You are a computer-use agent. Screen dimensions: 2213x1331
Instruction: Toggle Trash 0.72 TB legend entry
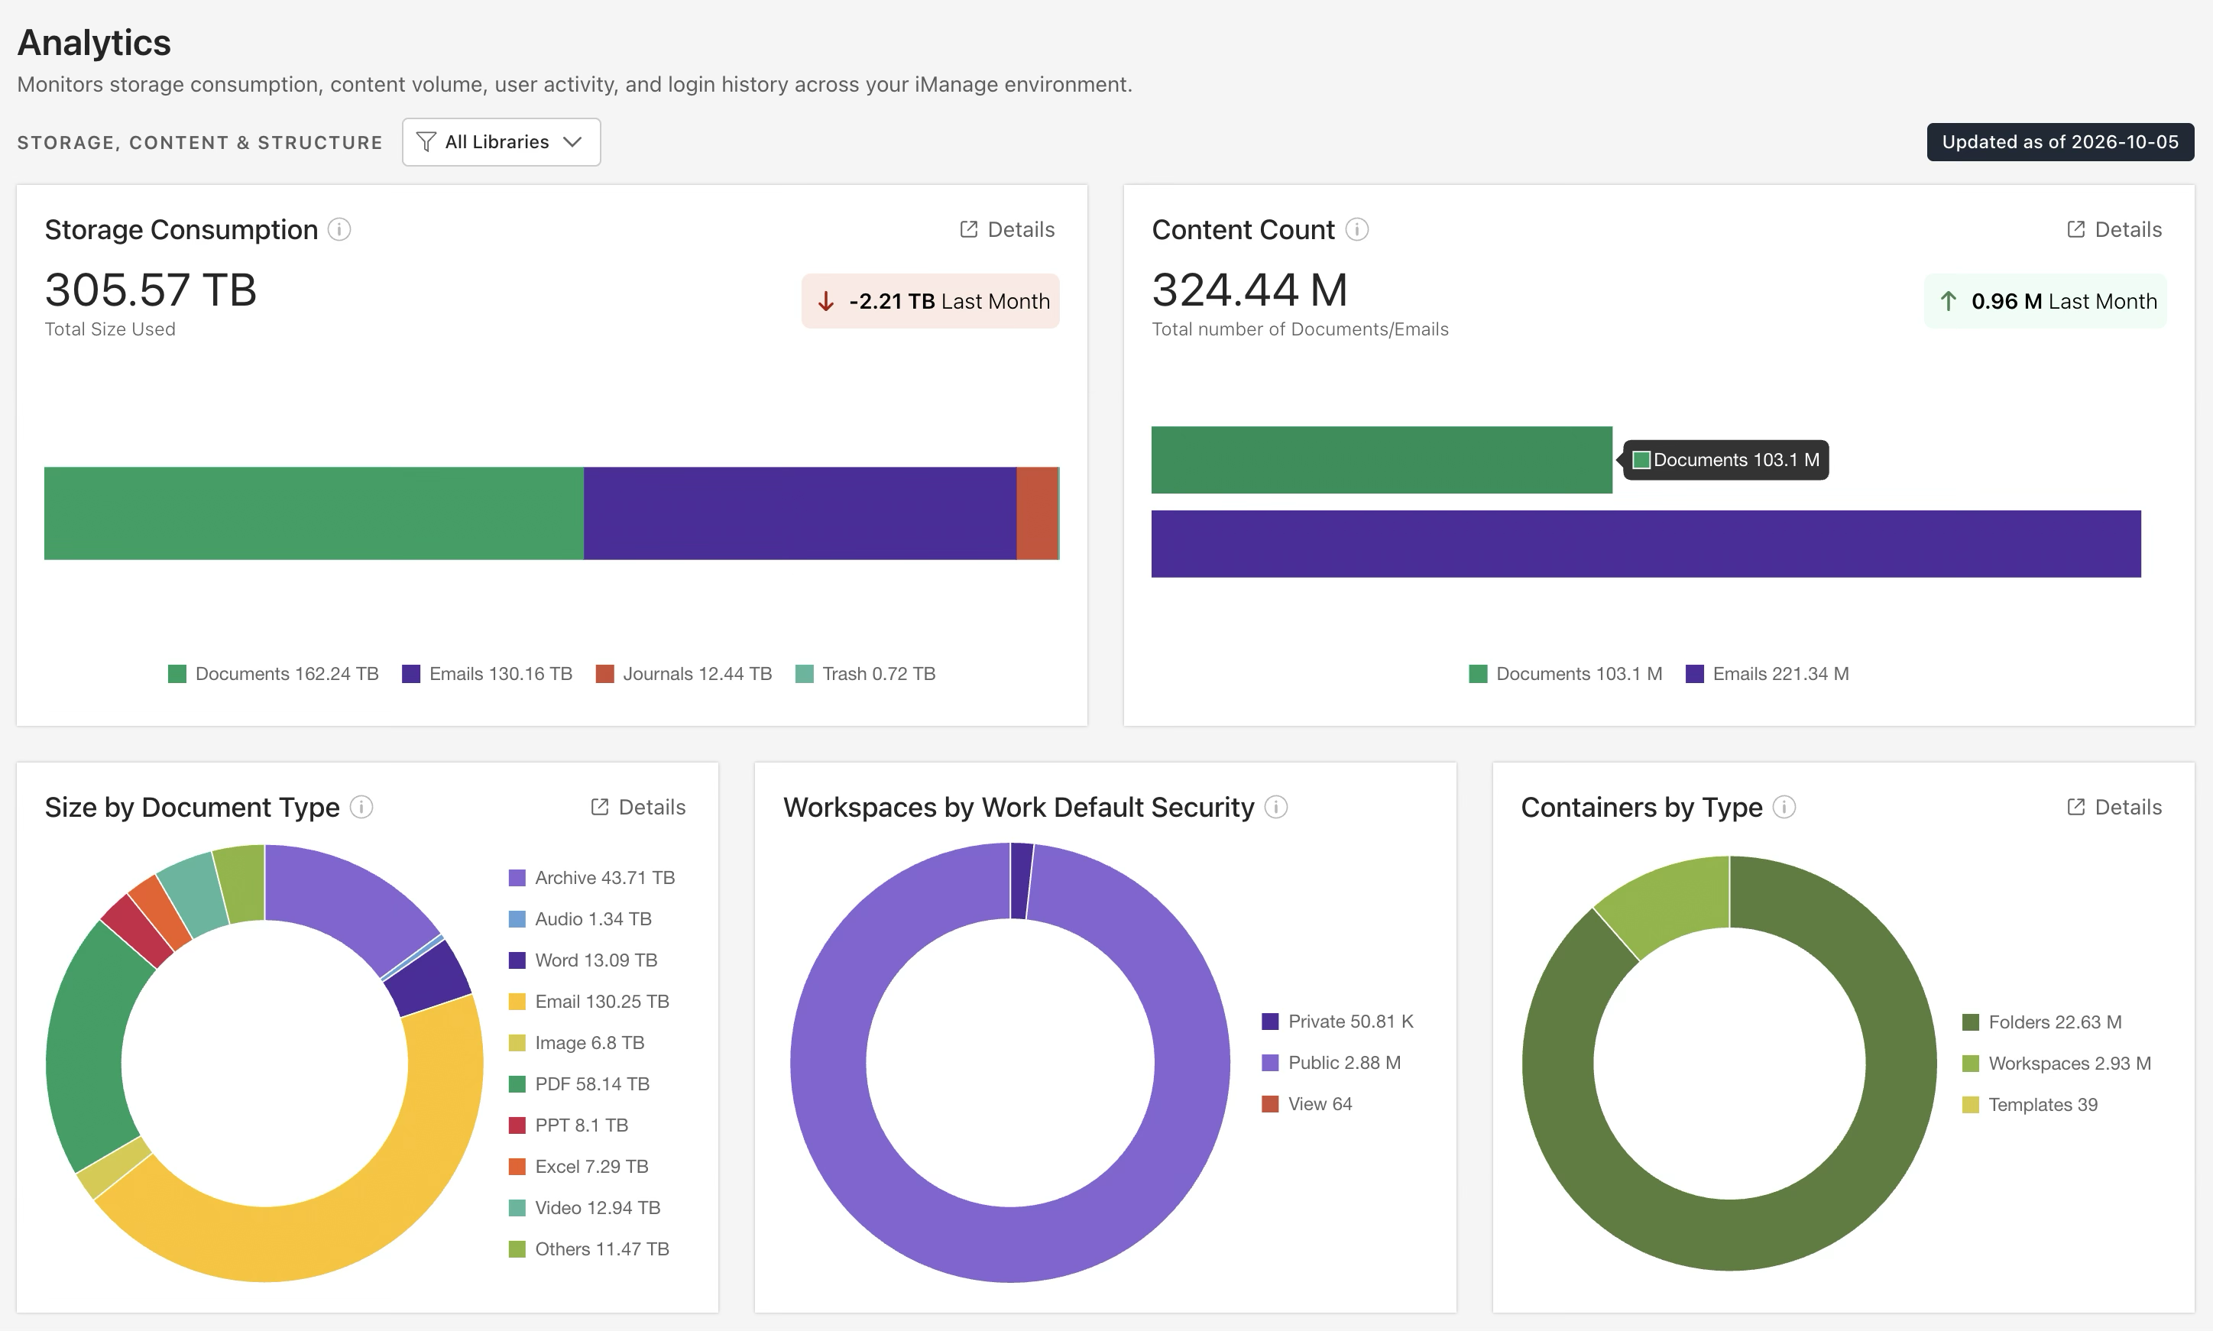pos(866,674)
